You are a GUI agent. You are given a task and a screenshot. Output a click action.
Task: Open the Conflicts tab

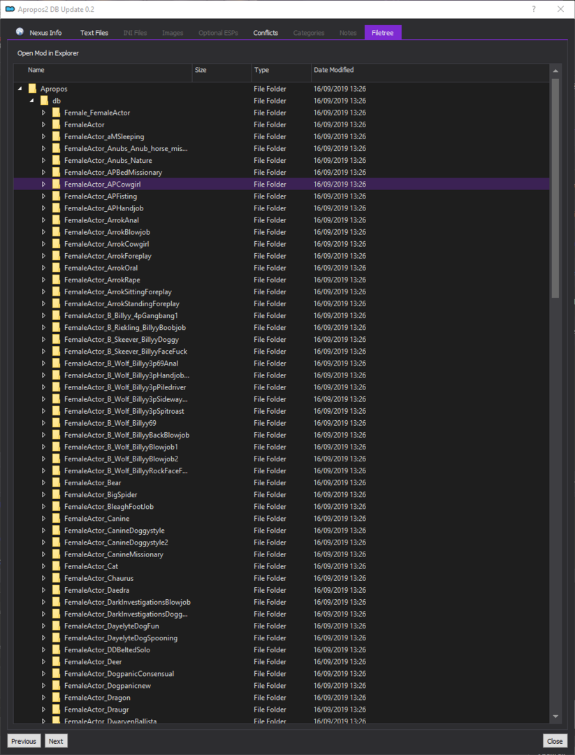[265, 33]
